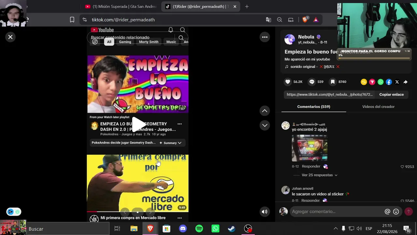
Task: Mute the post sound with speaker icon
Action: coord(265,211)
